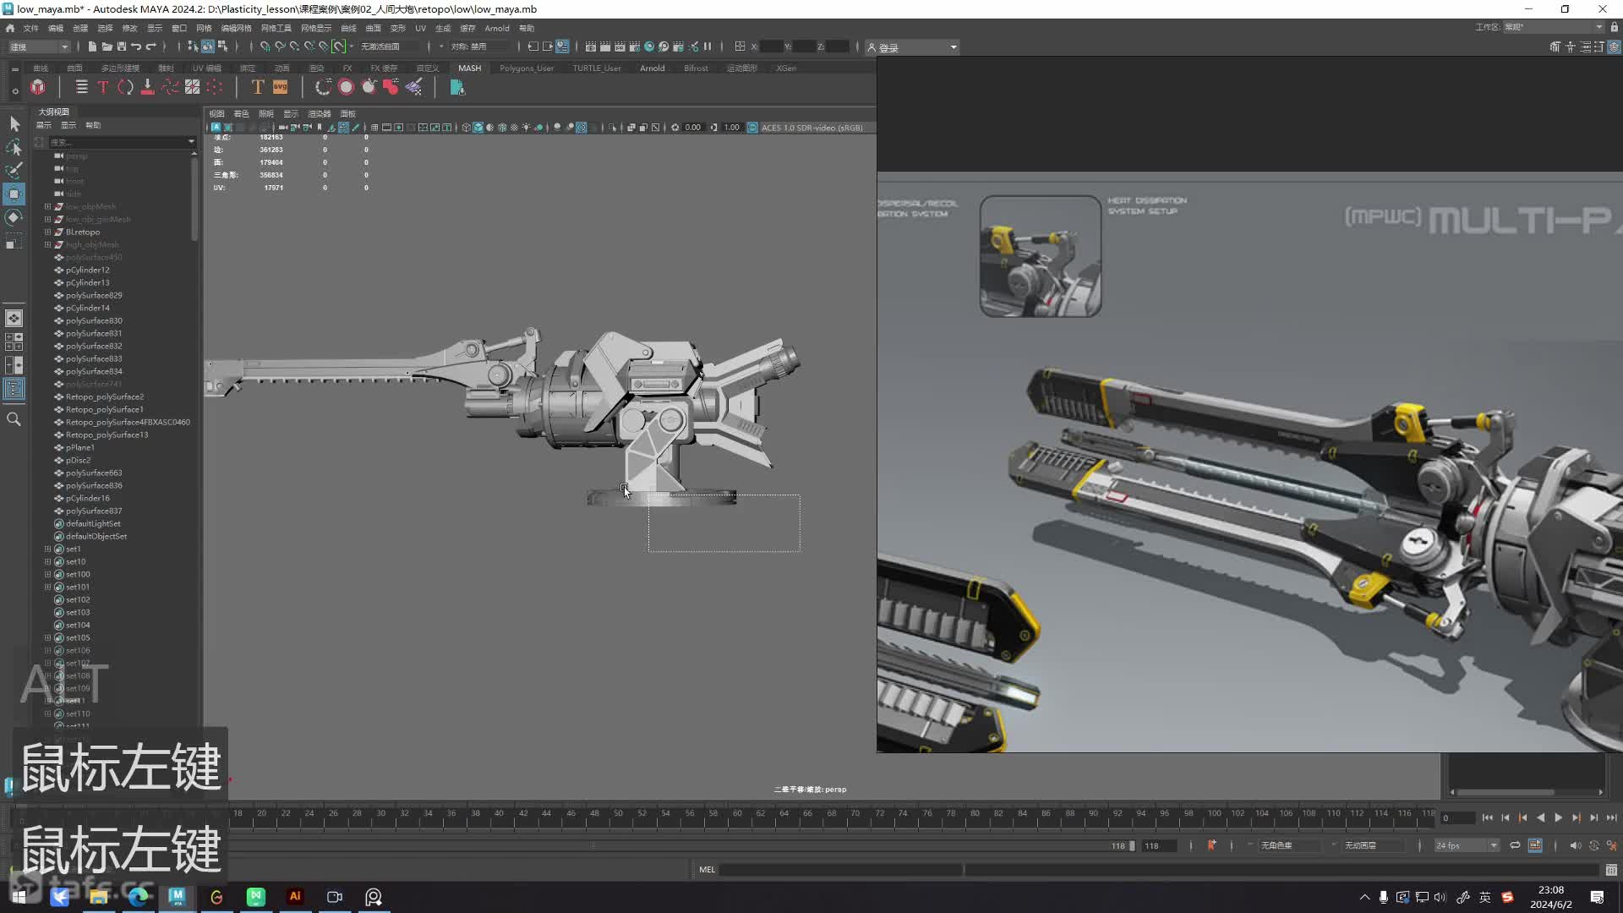
Task: Click the MASH checker grid shelf icon
Action: tap(192, 87)
